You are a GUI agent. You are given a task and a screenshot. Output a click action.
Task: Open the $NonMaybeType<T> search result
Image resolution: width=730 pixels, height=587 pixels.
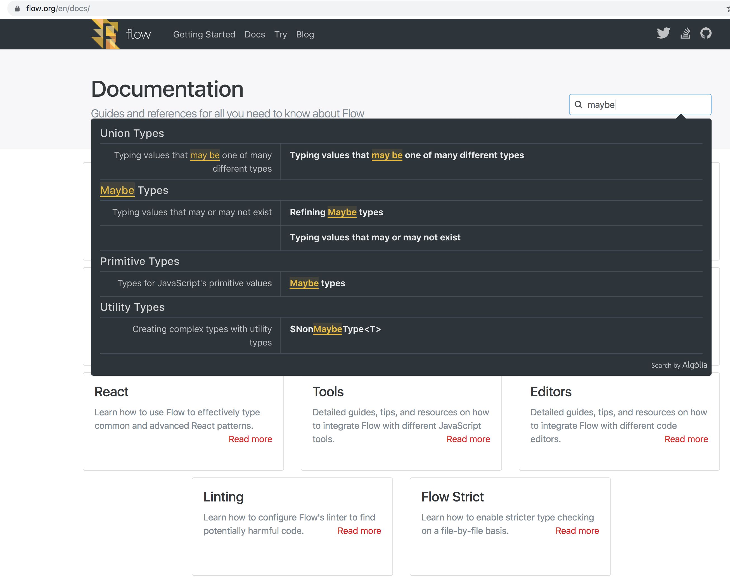coord(335,329)
